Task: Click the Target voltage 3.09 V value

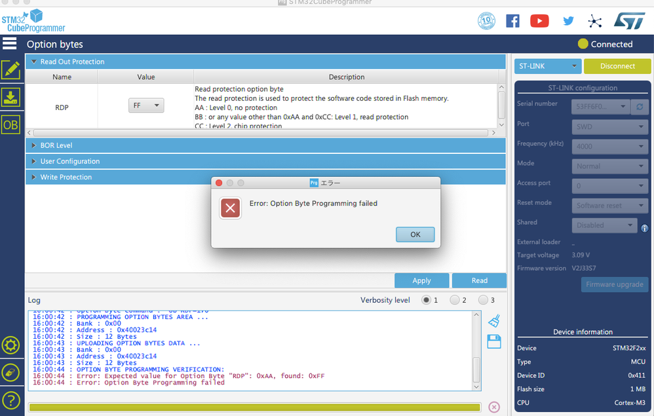Action: [581, 255]
